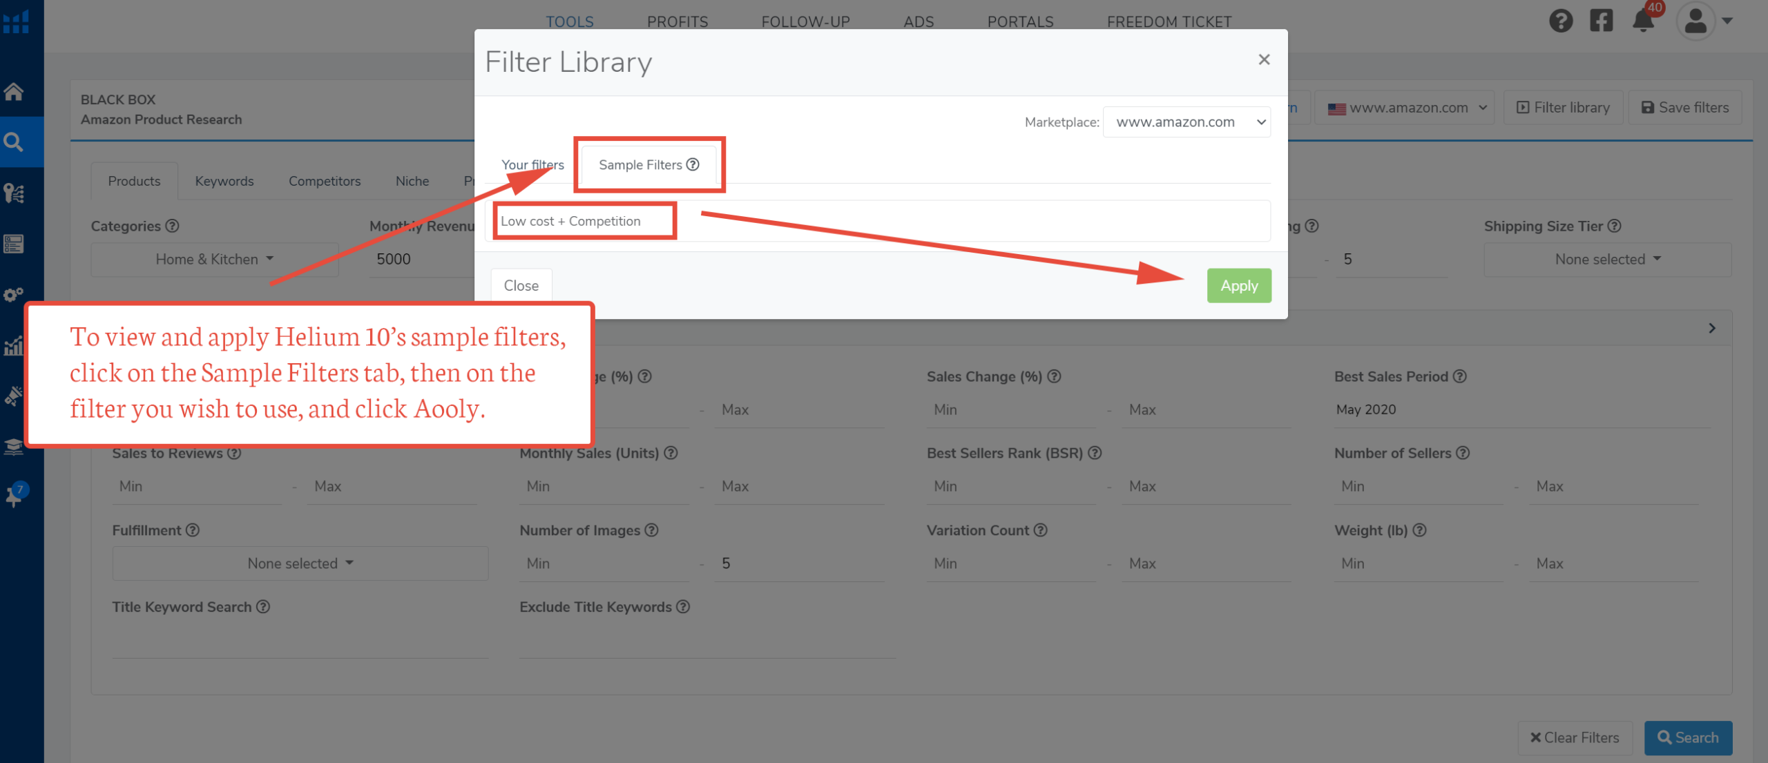
Task: Click the Close button in dialog
Action: [x=521, y=285]
